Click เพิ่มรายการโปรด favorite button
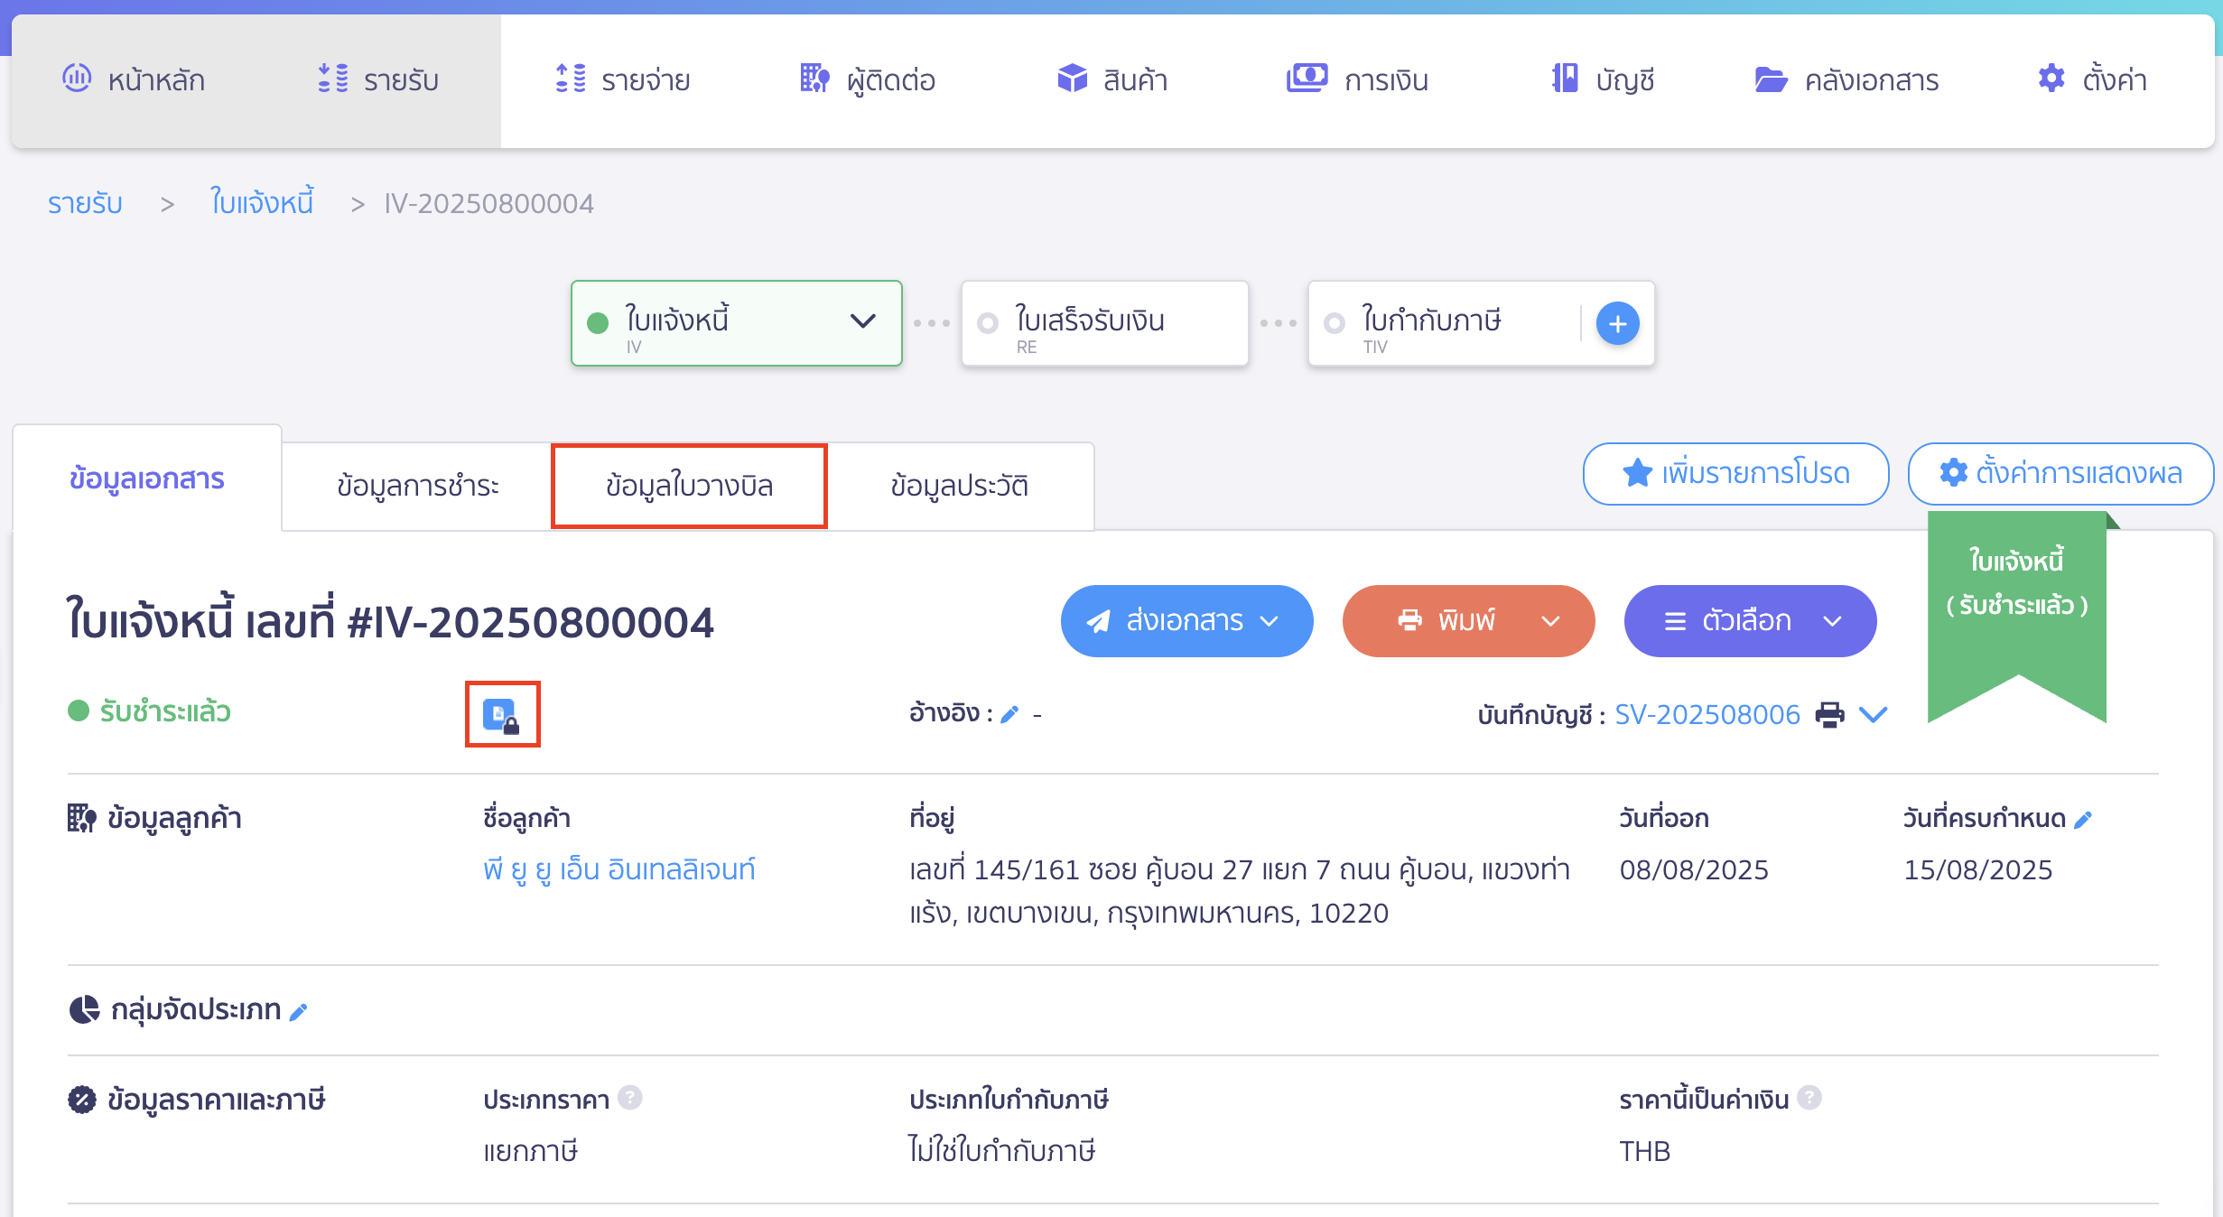 (1735, 473)
